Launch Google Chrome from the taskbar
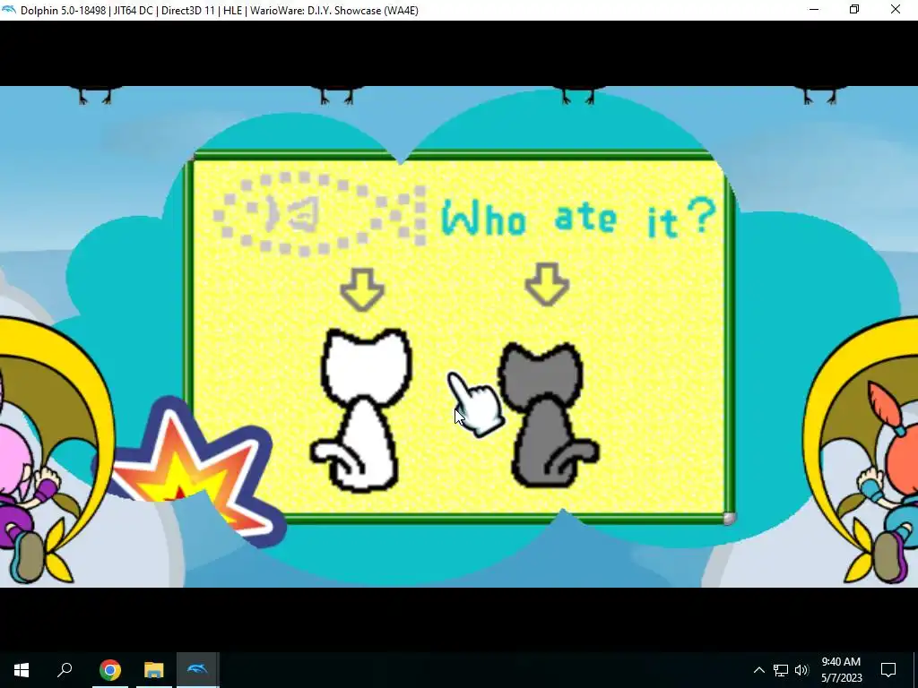Image resolution: width=918 pixels, height=688 pixels. tap(109, 670)
